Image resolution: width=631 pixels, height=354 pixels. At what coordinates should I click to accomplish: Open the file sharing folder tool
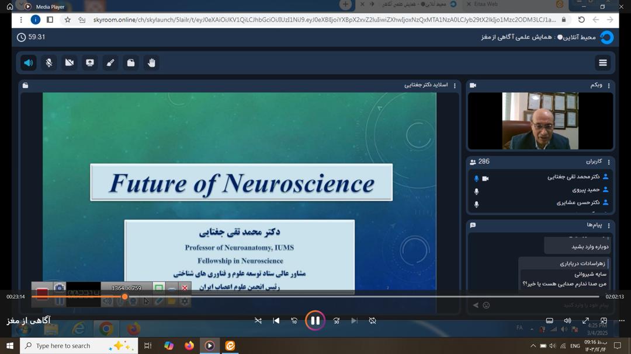(131, 62)
